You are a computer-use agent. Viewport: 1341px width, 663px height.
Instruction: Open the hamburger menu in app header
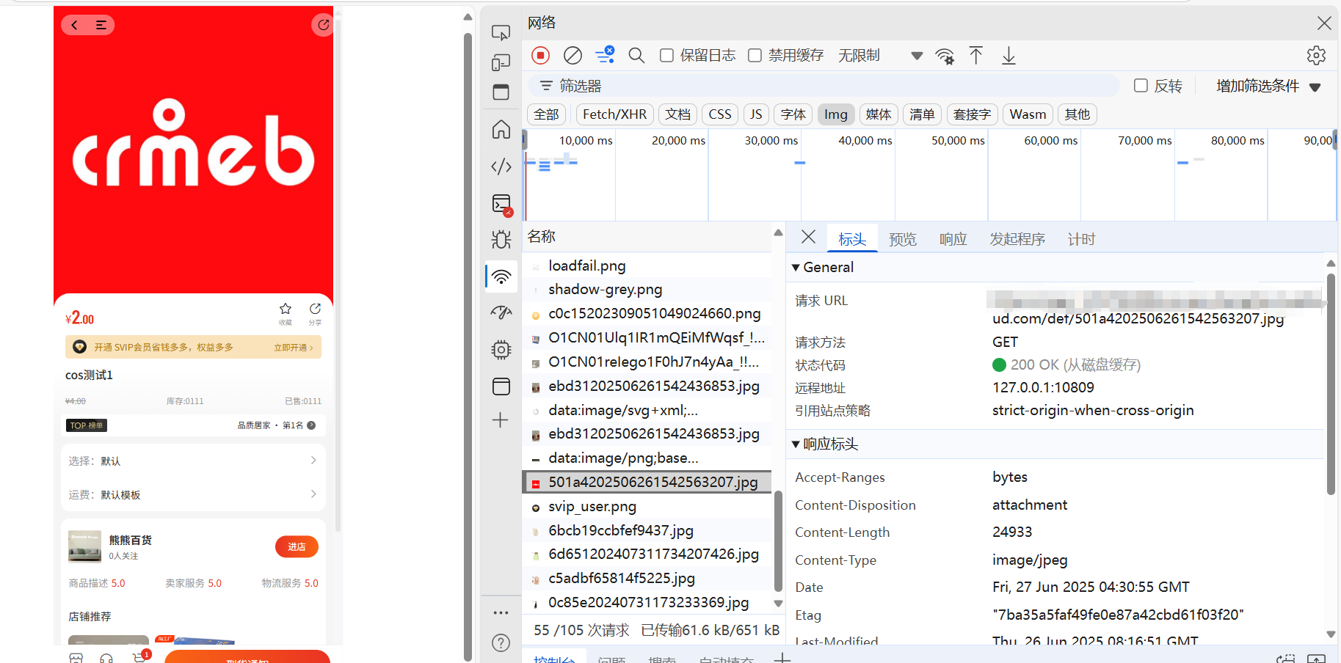coord(101,25)
